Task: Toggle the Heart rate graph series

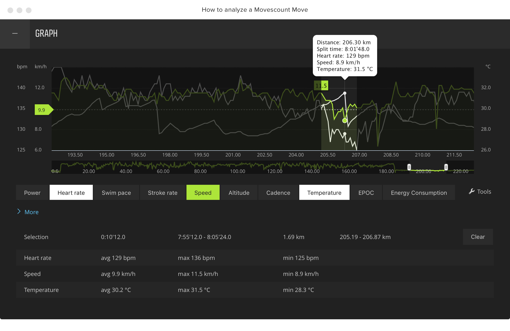Action: tap(71, 192)
